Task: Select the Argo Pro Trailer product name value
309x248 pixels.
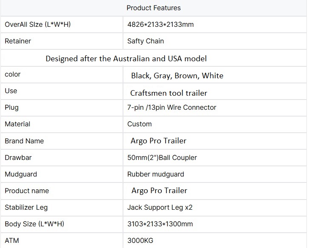Action: 159,190
